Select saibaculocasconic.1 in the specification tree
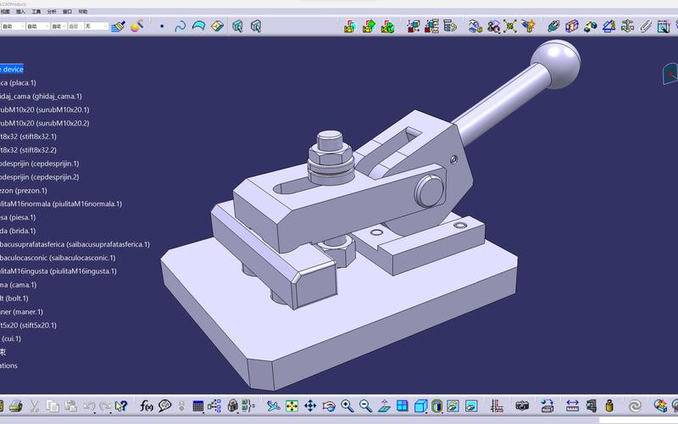This screenshot has height=424, width=678. coord(58,258)
